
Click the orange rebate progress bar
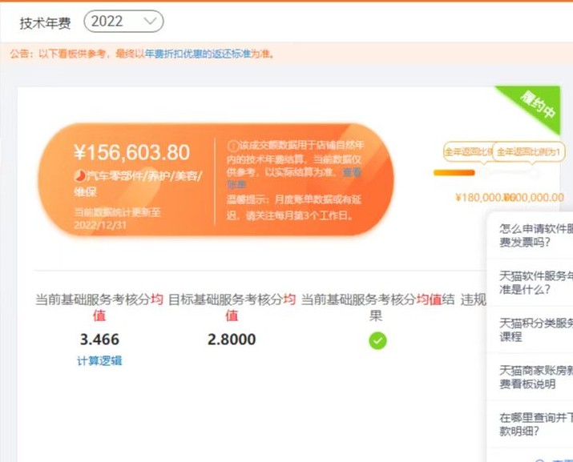point(454,173)
